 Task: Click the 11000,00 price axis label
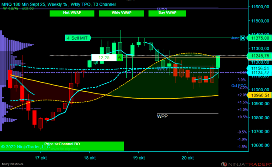(260, 90)
